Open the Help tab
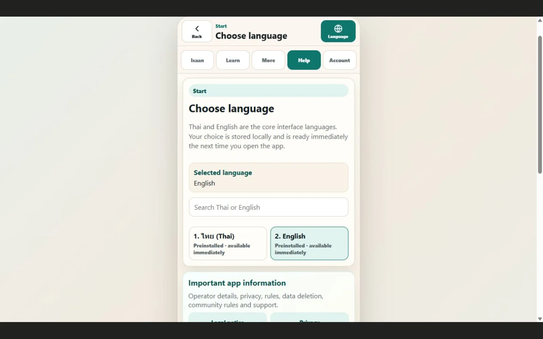Image resolution: width=543 pixels, height=339 pixels. 304,60
